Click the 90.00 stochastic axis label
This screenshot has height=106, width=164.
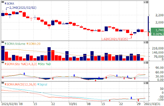click(x=159, y=68)
